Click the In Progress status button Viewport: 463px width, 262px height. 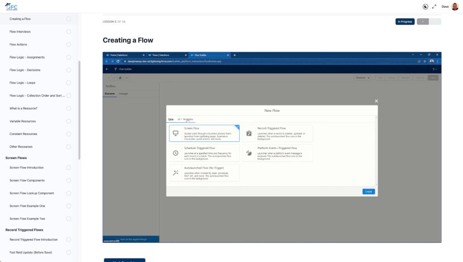405,22
